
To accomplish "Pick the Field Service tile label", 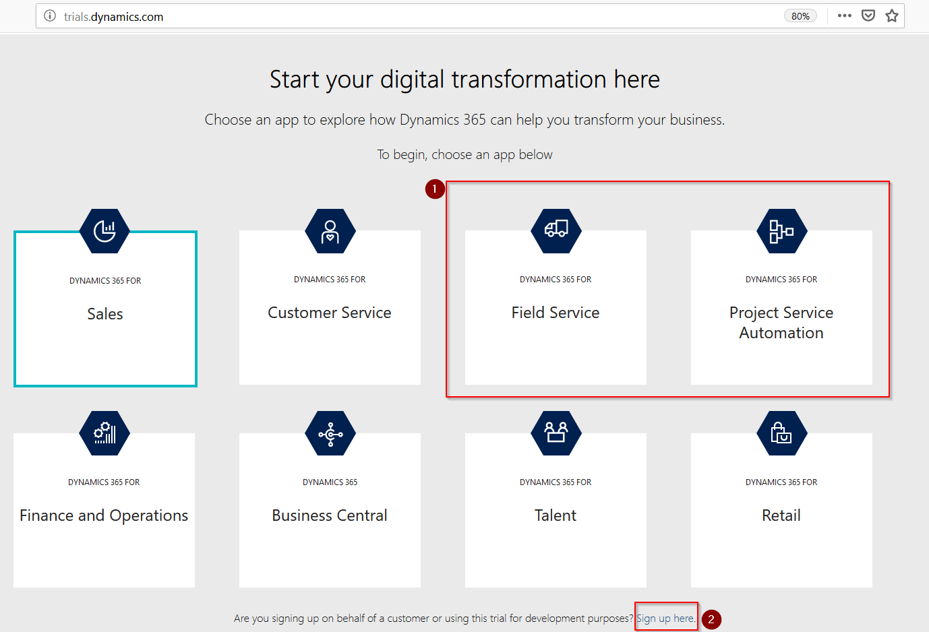I will 556,313.
